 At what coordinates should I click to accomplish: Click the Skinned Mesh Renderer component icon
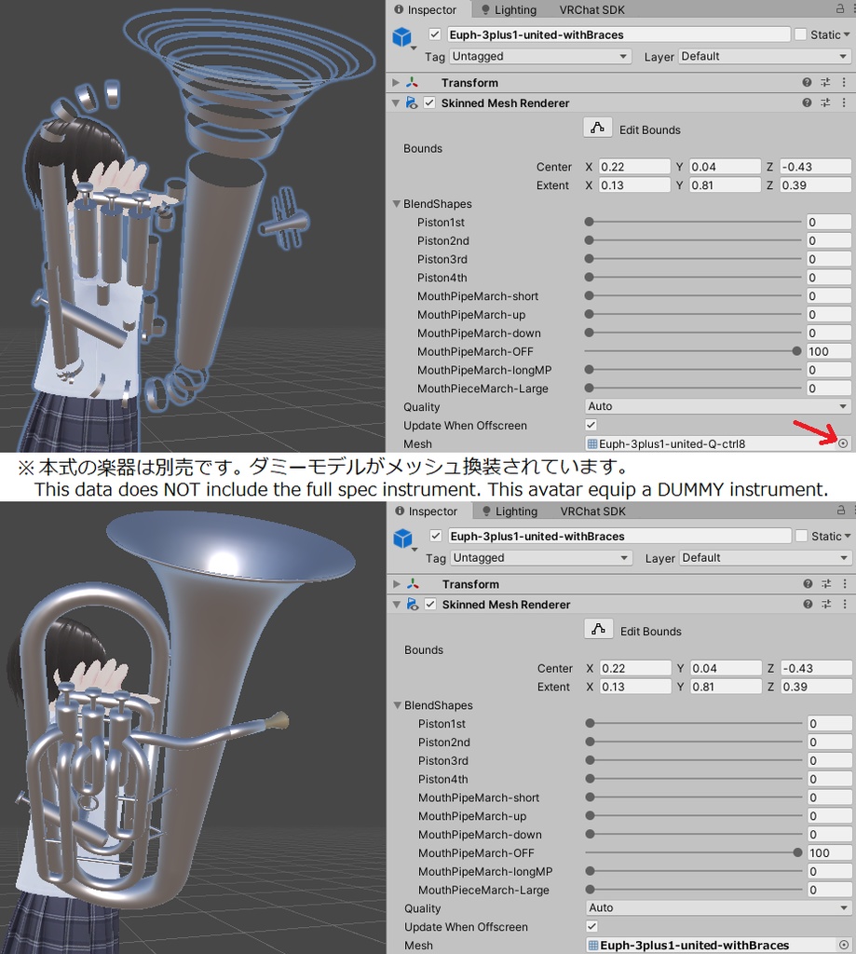pos(413,102)
